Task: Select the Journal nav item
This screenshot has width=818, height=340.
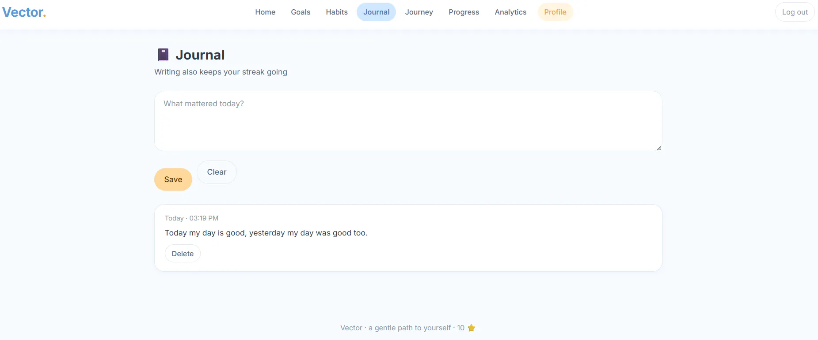Action: [x=376, y=12]
